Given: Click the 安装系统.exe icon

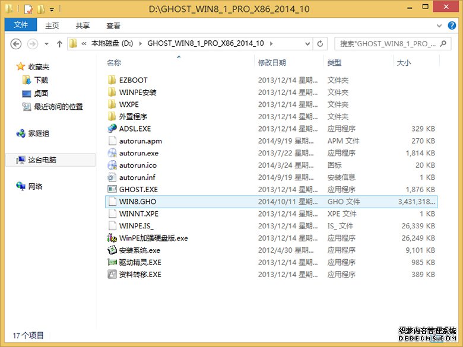Looking at the screenshot, I should [112, 250].
